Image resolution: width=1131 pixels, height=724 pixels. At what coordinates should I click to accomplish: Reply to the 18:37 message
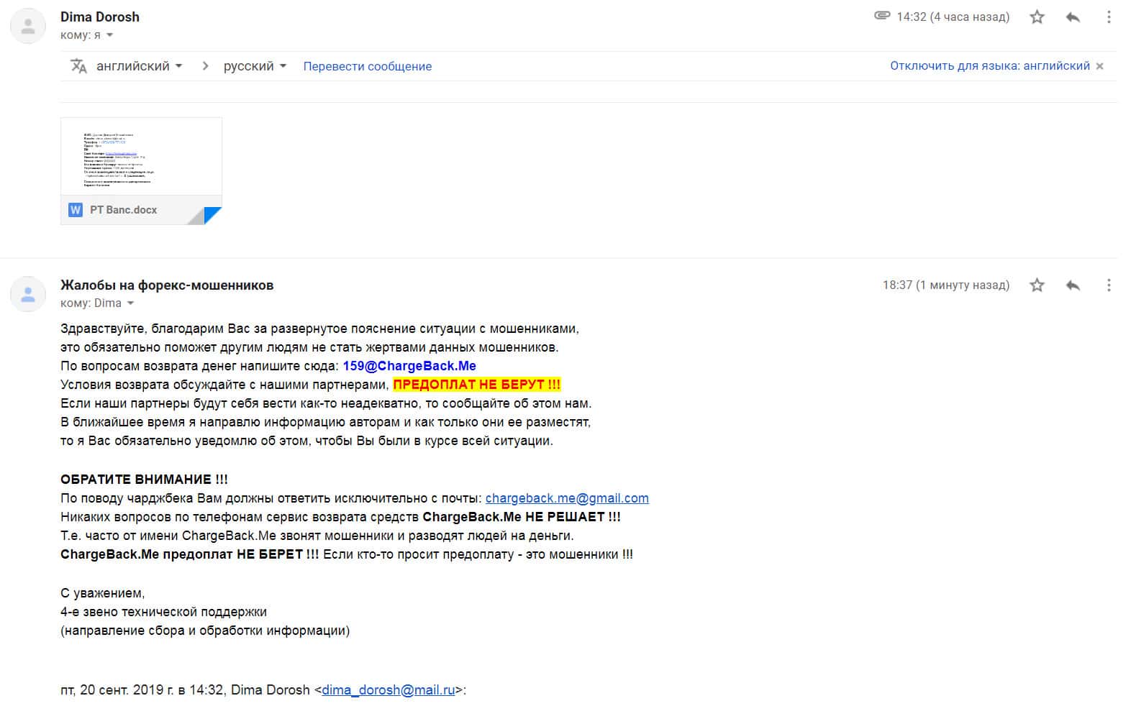click(x=1073, y=285)
